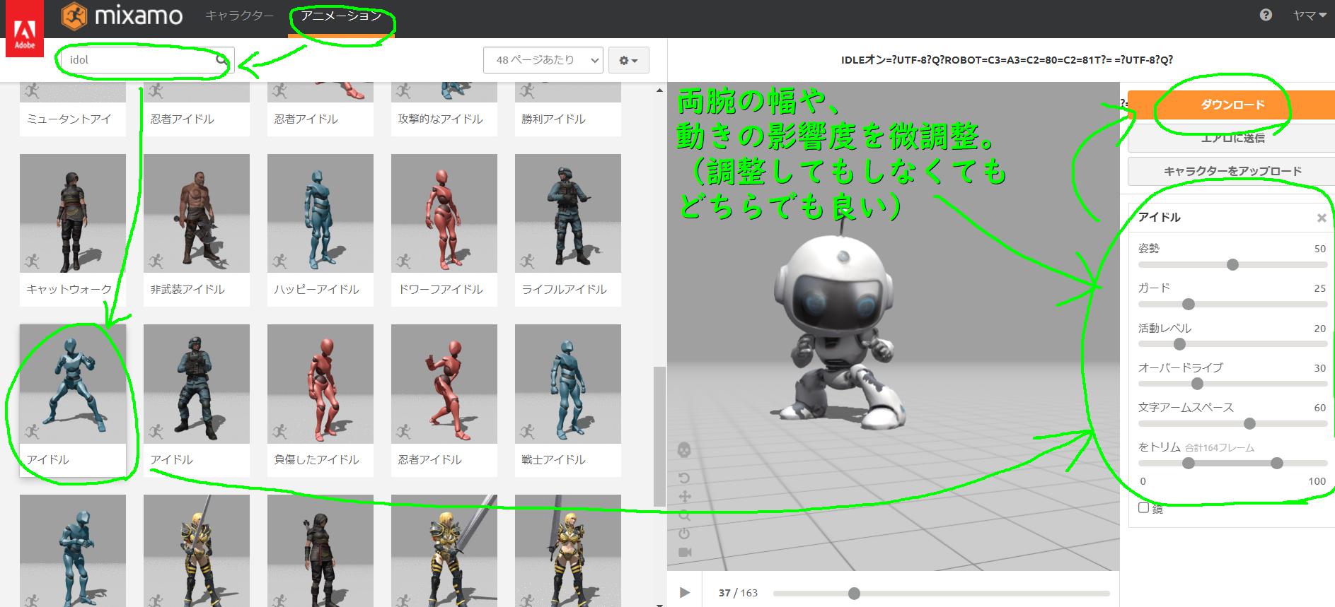Screen dimensions: 1335x607
Task: Select the 非武装アイドル animation thumbnail
Action: pos(197,213)
